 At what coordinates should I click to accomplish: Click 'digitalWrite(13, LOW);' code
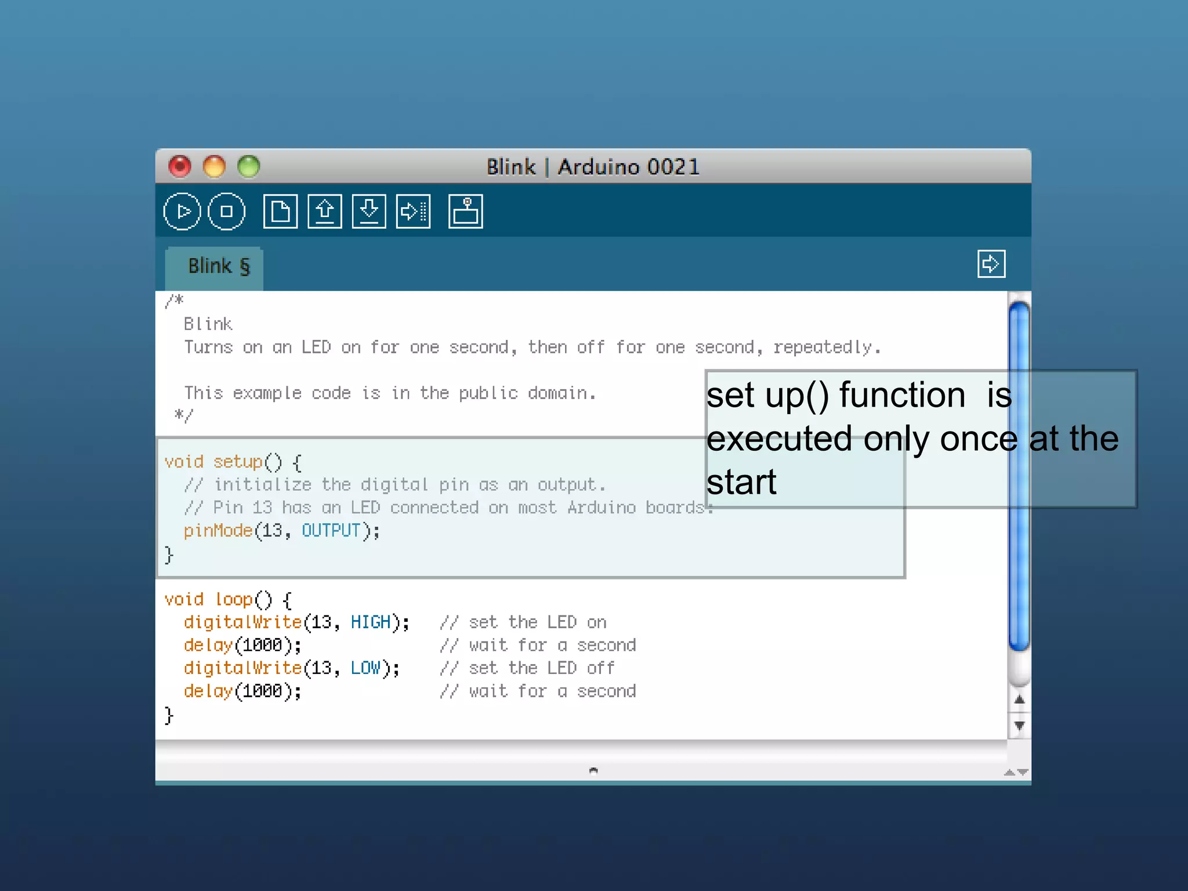292,668
